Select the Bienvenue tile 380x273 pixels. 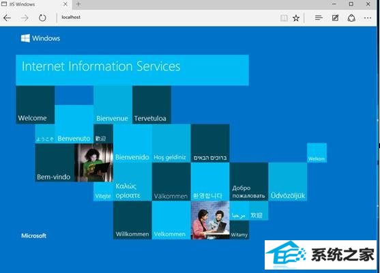(x=113, y=104)
